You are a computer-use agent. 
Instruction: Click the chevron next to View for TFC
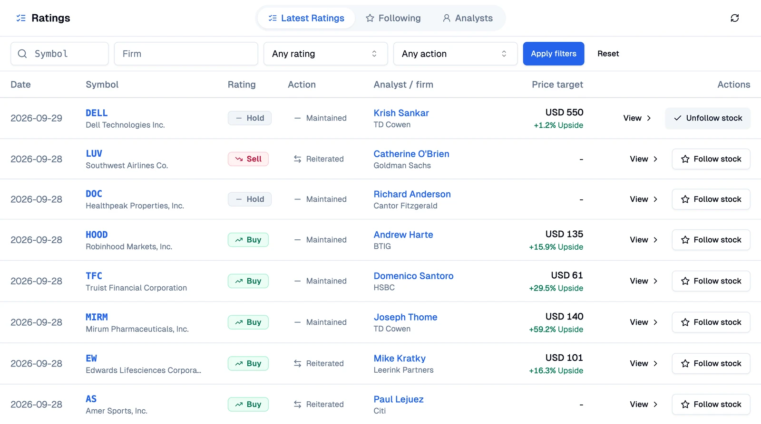point(655,281)
